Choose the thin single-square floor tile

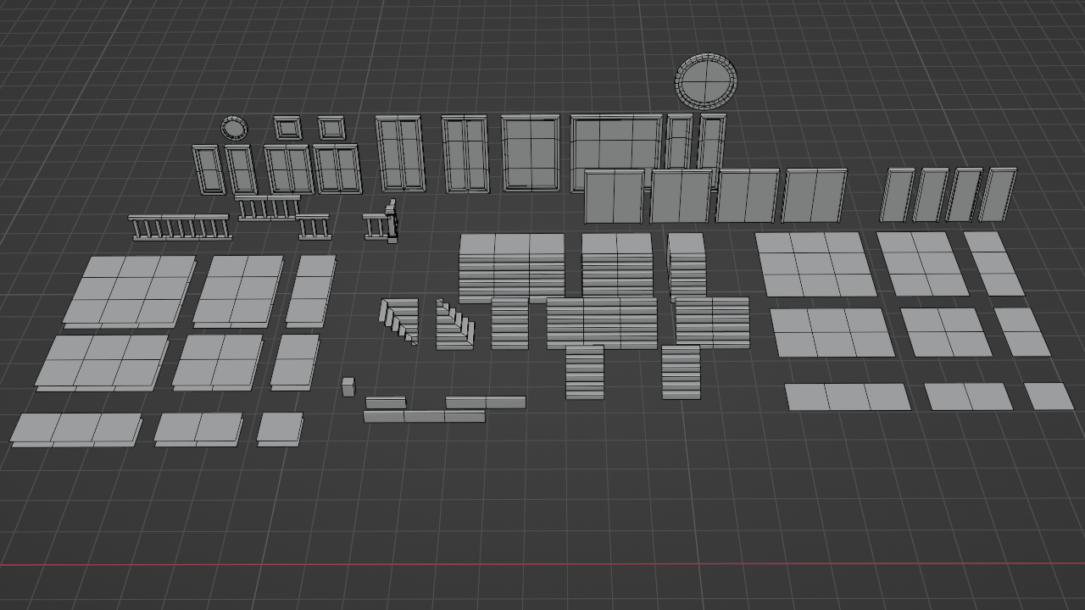point(1049,396)
